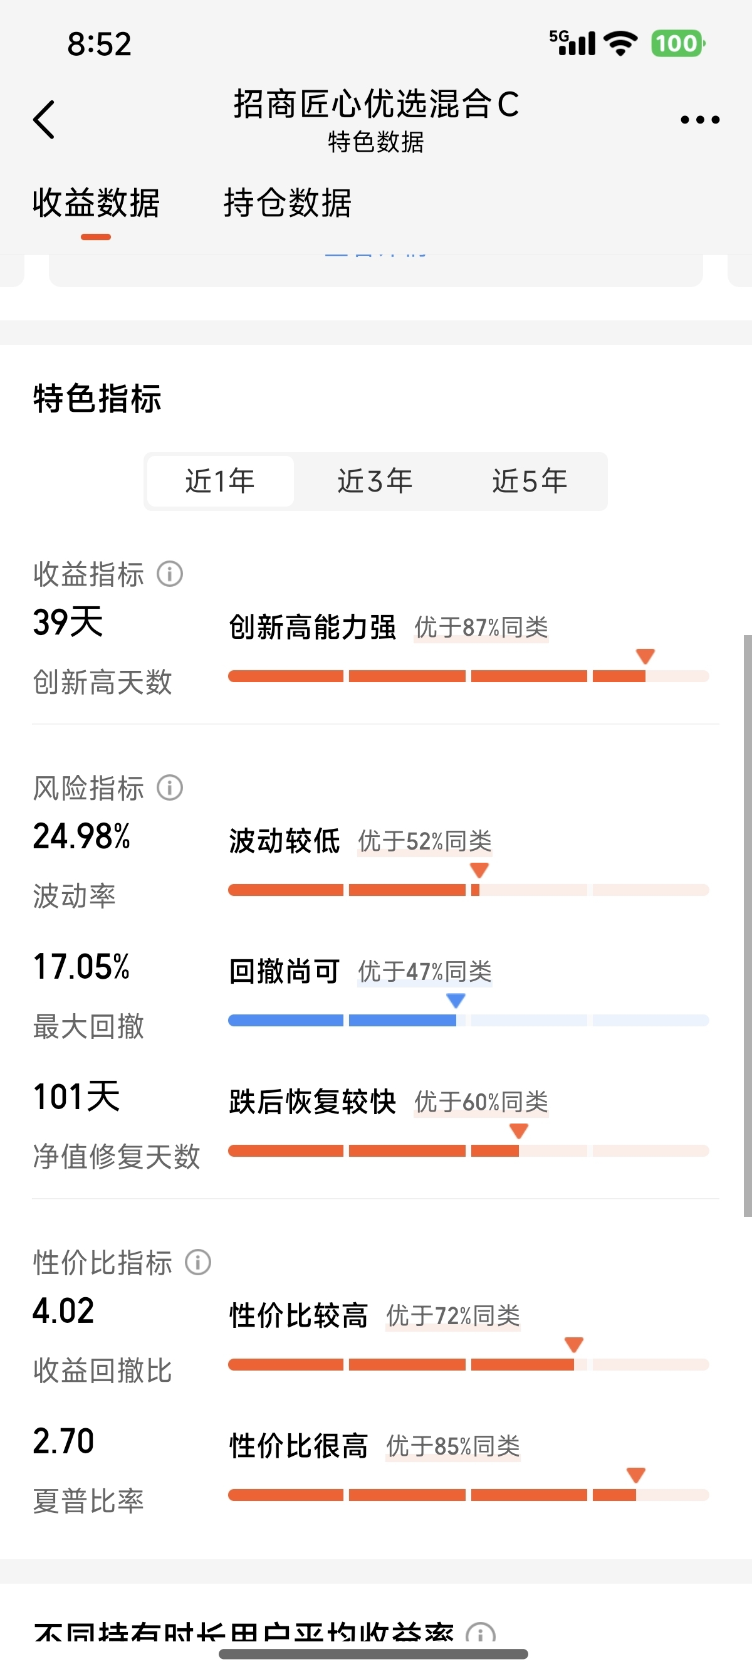The height and width of the screenshot is (1674, 752).
Task: Select the 近1年 period option
Action: [220, 481]
